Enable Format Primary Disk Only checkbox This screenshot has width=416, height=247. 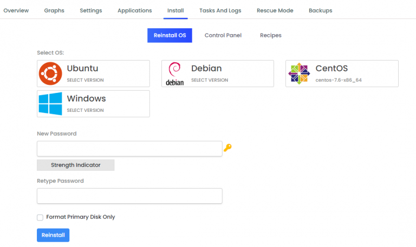click(40, 217)
